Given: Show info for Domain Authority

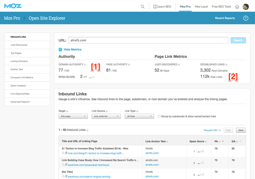Looking at the screenshot, I should [x=85, y=65].
